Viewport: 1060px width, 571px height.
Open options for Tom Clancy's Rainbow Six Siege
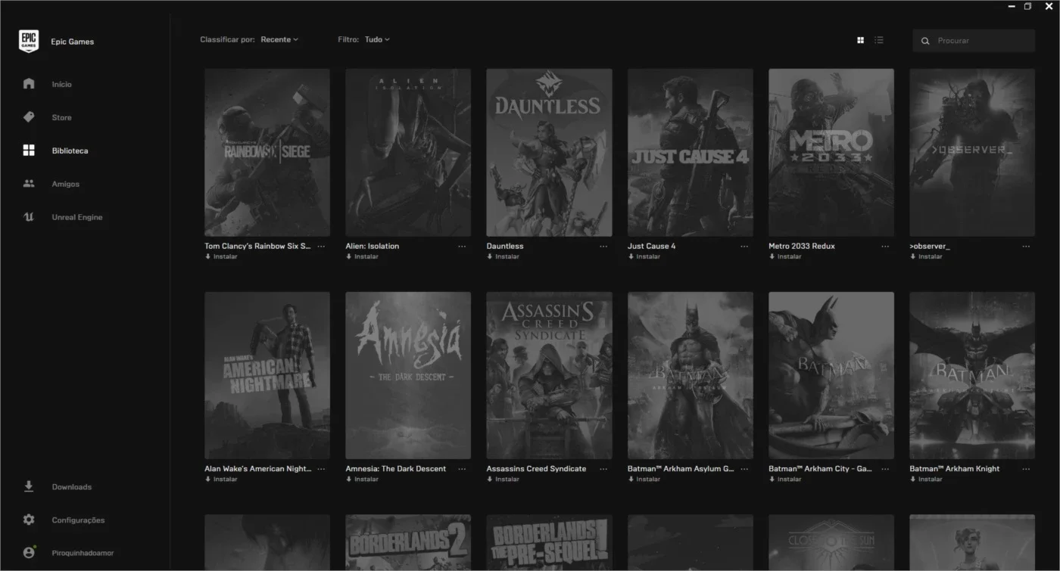click(x=321, y=247)
